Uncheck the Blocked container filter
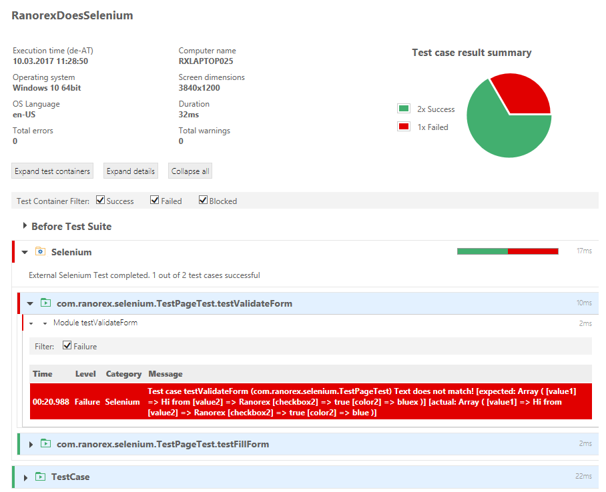This screenshot has height=492, width=606. tap(203, 200)
